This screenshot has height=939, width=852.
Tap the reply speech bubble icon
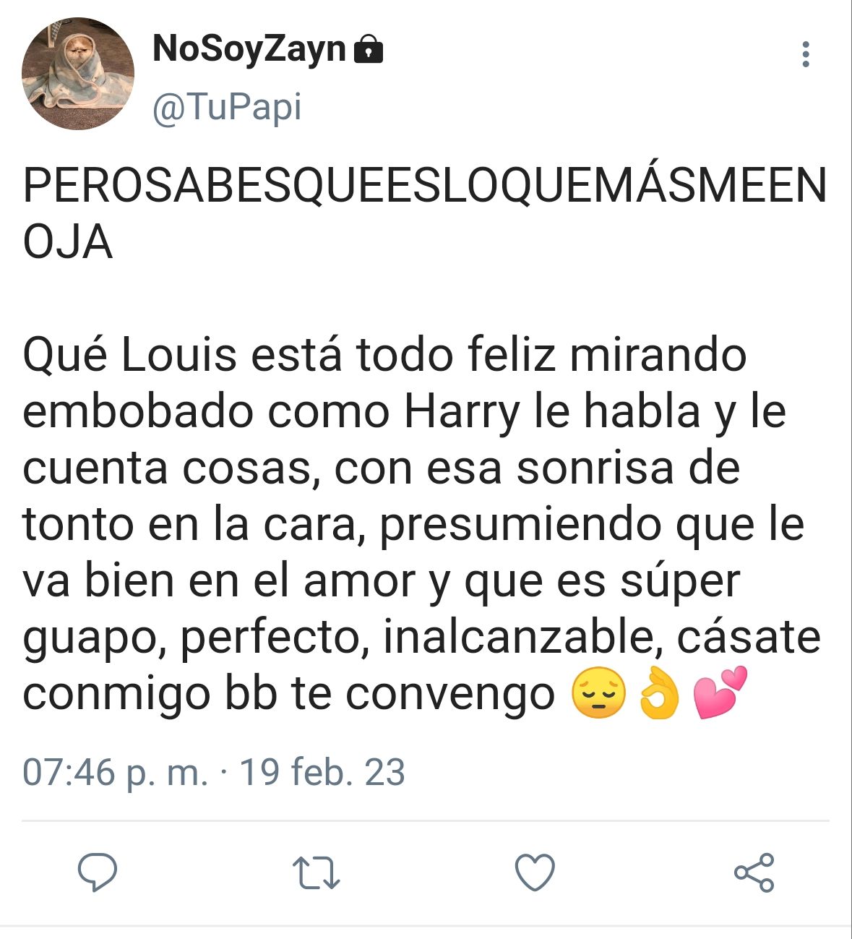(x=98, y=872)
